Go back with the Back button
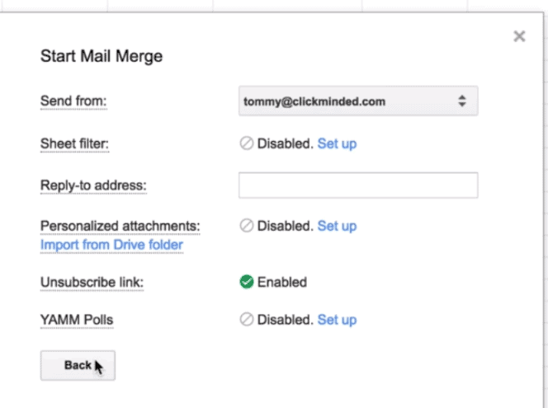 pyautogui.click(x=78, y=365)
